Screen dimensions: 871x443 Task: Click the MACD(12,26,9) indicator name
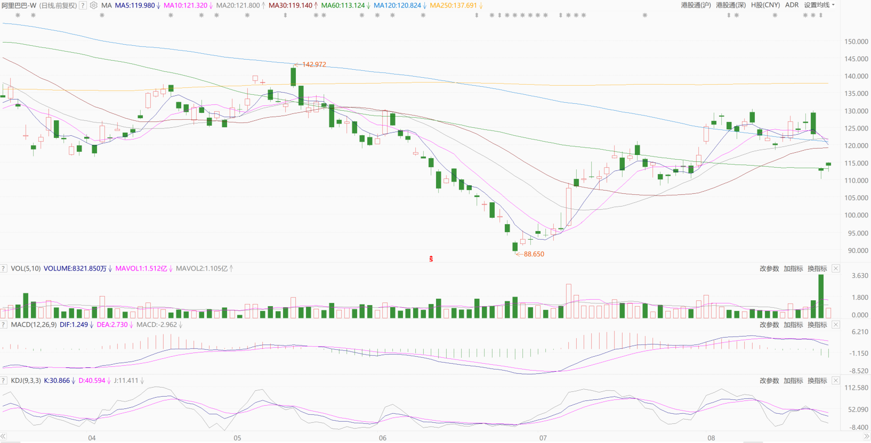pos(34,324)
